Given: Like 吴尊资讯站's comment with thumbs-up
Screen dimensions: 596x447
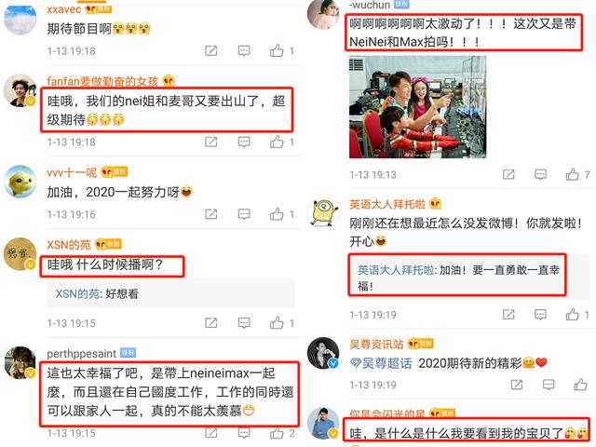Looking at the screenshot, I should (580, 385).
